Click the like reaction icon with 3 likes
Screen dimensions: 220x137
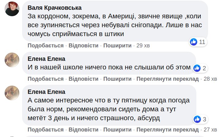tap(197, 119)
